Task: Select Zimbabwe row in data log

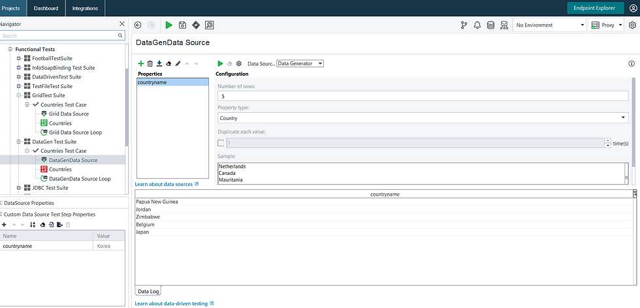Action: [x=384, y=217]
